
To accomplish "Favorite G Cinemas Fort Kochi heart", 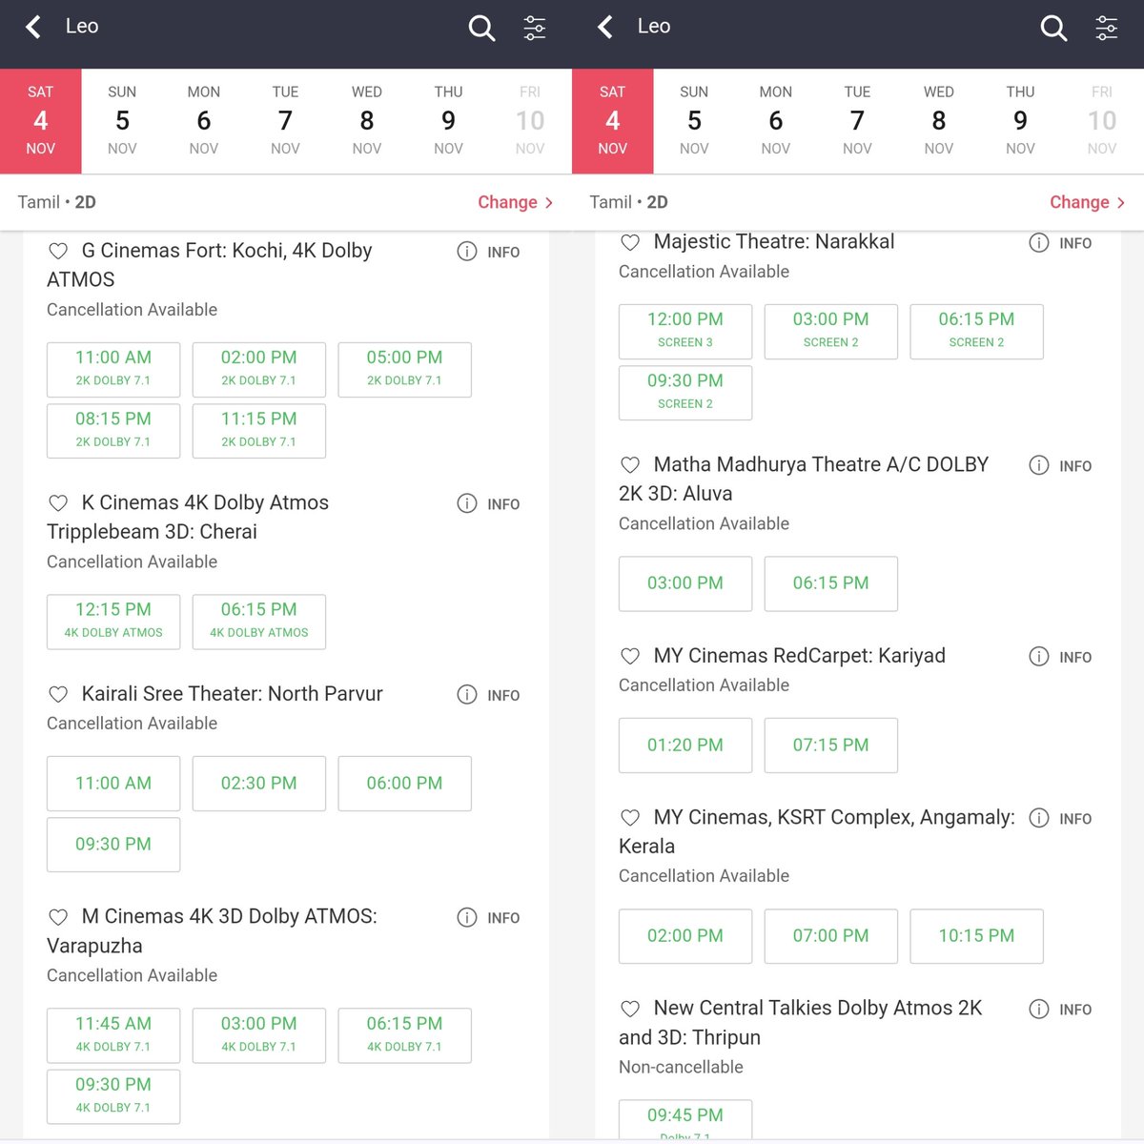I will point(58,251).
